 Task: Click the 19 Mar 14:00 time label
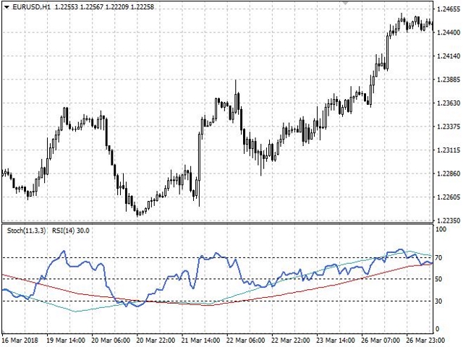tap(66, 339)
